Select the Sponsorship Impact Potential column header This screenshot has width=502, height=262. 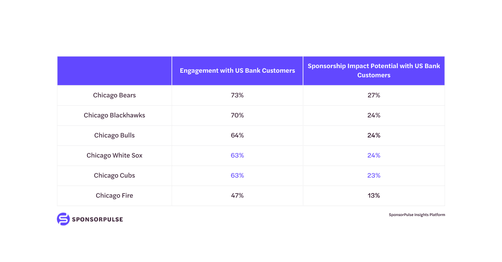(x=374, y=71)
